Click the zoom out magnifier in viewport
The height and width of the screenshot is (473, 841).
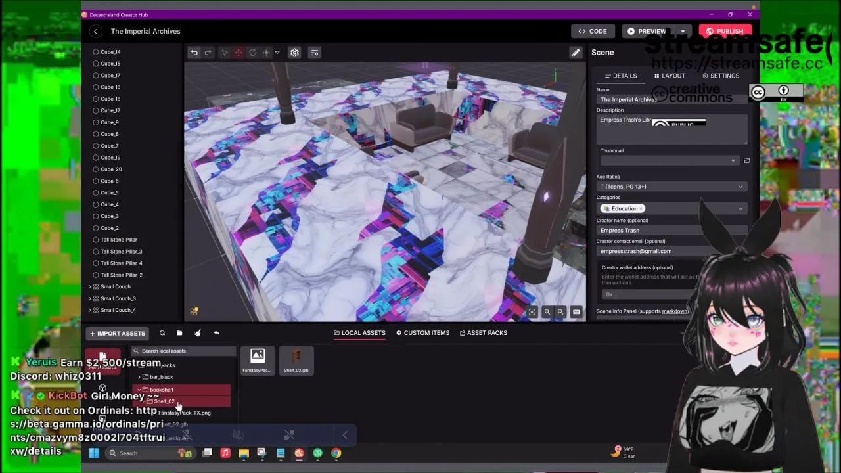(560, 312)
